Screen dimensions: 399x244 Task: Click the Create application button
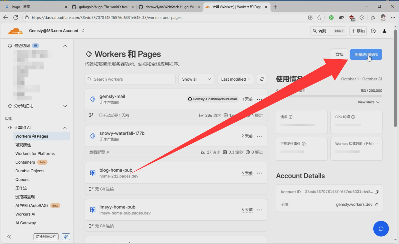click(366, 54)
